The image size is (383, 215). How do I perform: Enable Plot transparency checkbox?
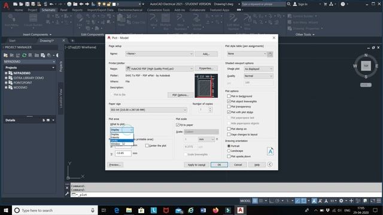[x=229, y=106]
